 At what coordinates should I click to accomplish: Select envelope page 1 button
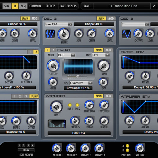tap(30, 52)
